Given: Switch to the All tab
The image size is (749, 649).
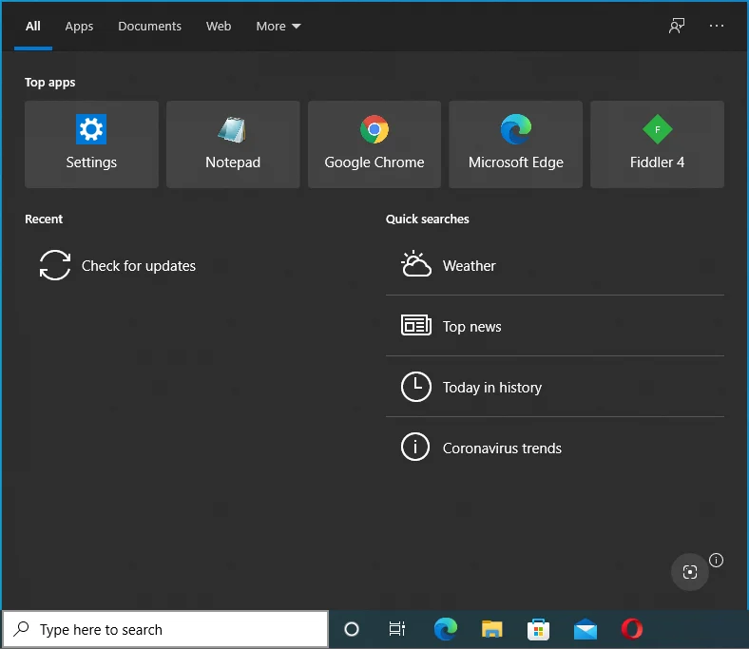Looking at the screenshot, I should 33,27.
